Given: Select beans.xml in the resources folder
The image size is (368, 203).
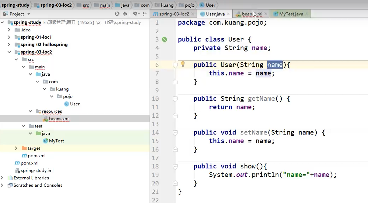Looking at the screenshot, I should tap(56, 119).
